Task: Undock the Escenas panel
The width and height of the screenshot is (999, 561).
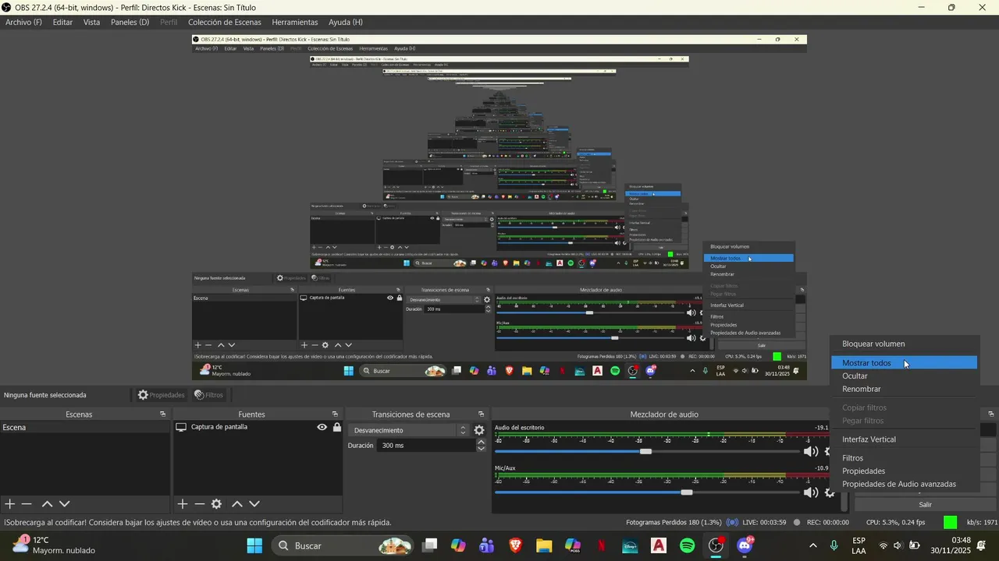Action: 162,415
